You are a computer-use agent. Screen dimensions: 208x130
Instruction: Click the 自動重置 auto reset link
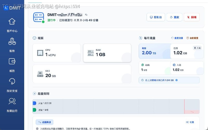click(x=192, y=38)
